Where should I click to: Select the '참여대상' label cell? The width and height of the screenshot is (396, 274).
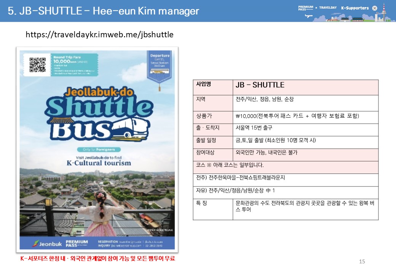pos(213,155)
